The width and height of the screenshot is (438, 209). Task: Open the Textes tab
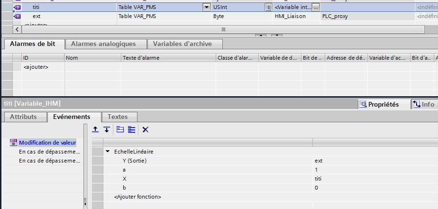pyautogui.click(x=117, y=117)
